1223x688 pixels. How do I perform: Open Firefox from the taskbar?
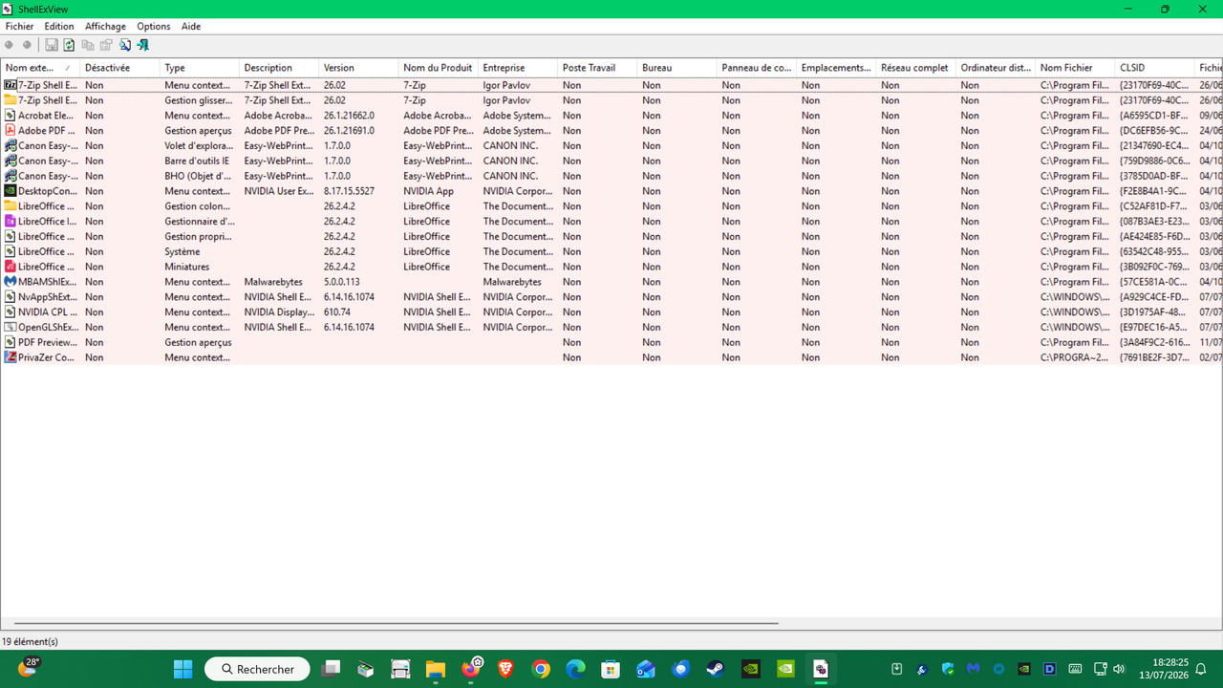pyautogui.click(x=471, y=669)
